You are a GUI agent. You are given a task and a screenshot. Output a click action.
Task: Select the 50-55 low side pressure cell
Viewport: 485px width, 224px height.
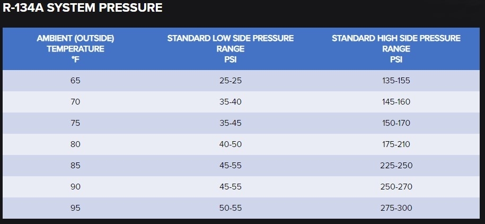point(231,208)
